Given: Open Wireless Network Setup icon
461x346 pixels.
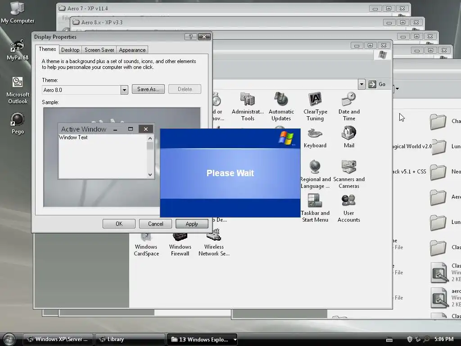Looking at the screenshot, I should click(x=214, y=243).
